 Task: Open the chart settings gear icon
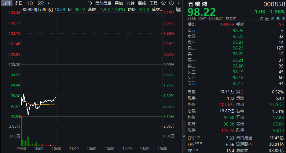pyautogui.click(x=163, y=3)
